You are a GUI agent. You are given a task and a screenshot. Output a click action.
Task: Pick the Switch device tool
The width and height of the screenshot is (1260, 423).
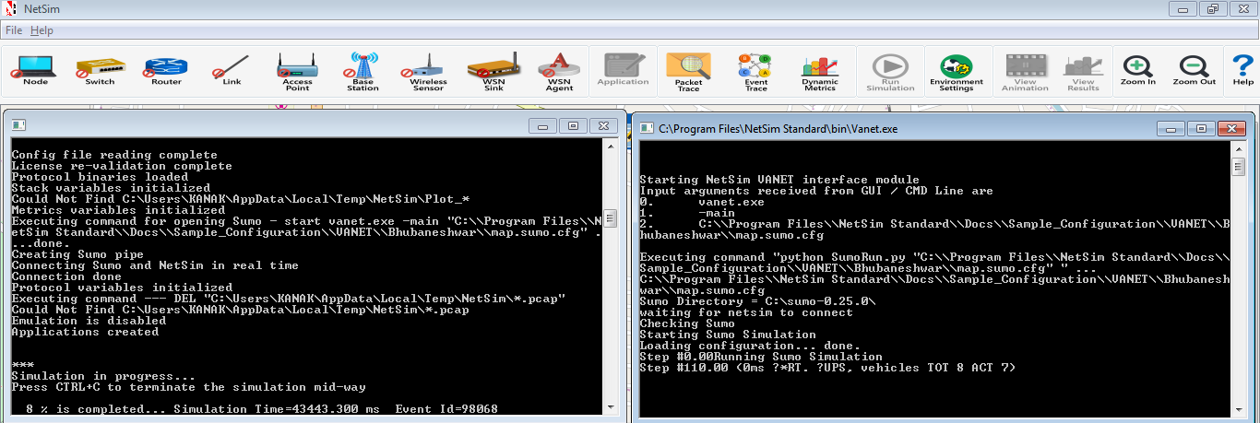pos(100,72)
